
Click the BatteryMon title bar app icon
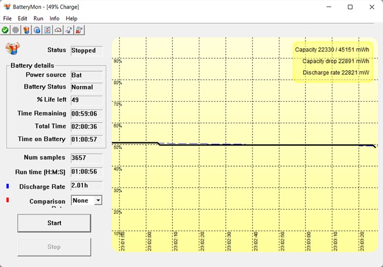click(x=7, y=7)
